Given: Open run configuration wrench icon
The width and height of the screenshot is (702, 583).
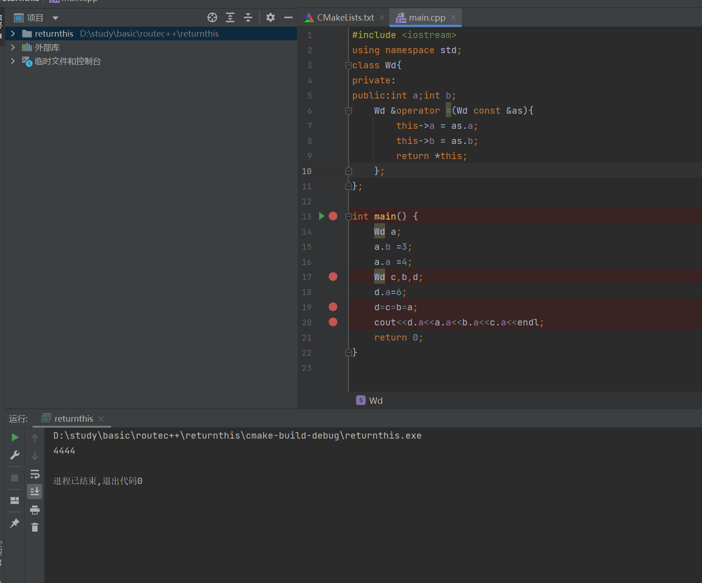Looking at the screenshot, I should click(x=15, y=455).
